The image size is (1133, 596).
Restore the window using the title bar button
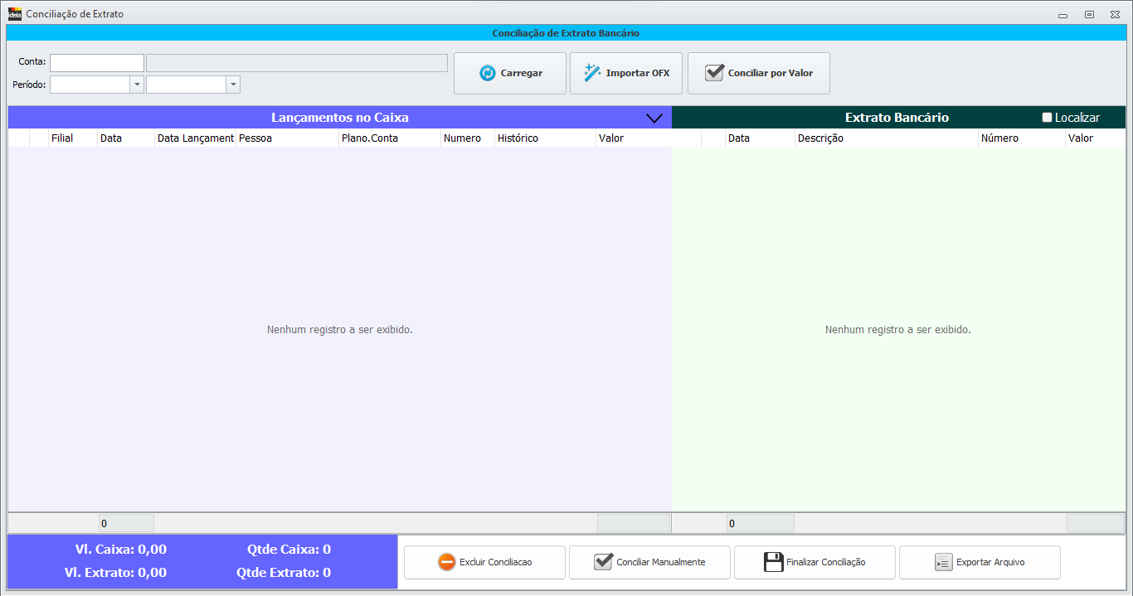[x=1089, y=15]
